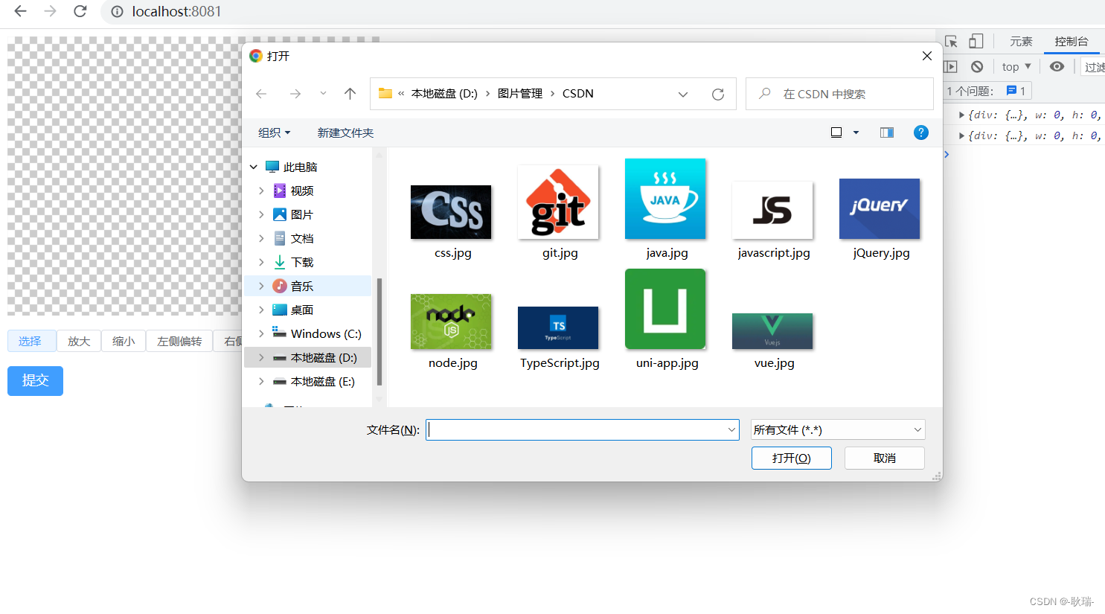Change the view layout icon

[x=836, y=132]
